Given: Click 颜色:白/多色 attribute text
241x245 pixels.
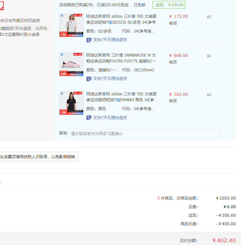Looking at the screenshot, I should click(99, 31).
